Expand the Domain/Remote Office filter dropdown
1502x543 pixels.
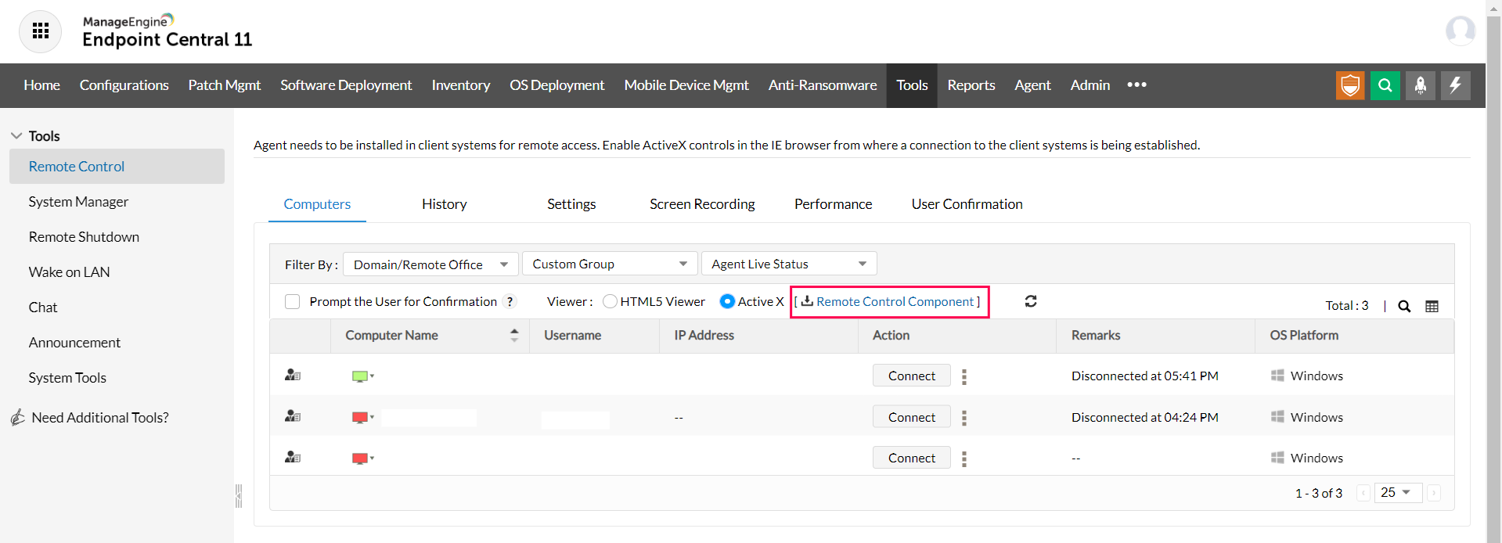click(x=430, y=264)
